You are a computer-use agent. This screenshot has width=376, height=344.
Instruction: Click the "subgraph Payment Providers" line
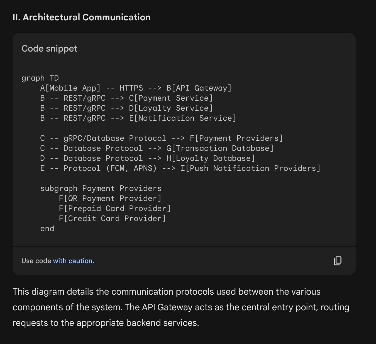[x=101, y=188]
